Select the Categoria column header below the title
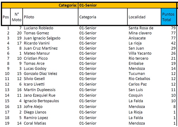The width and height of the screenshot is (178, 127). click(88, 17)
